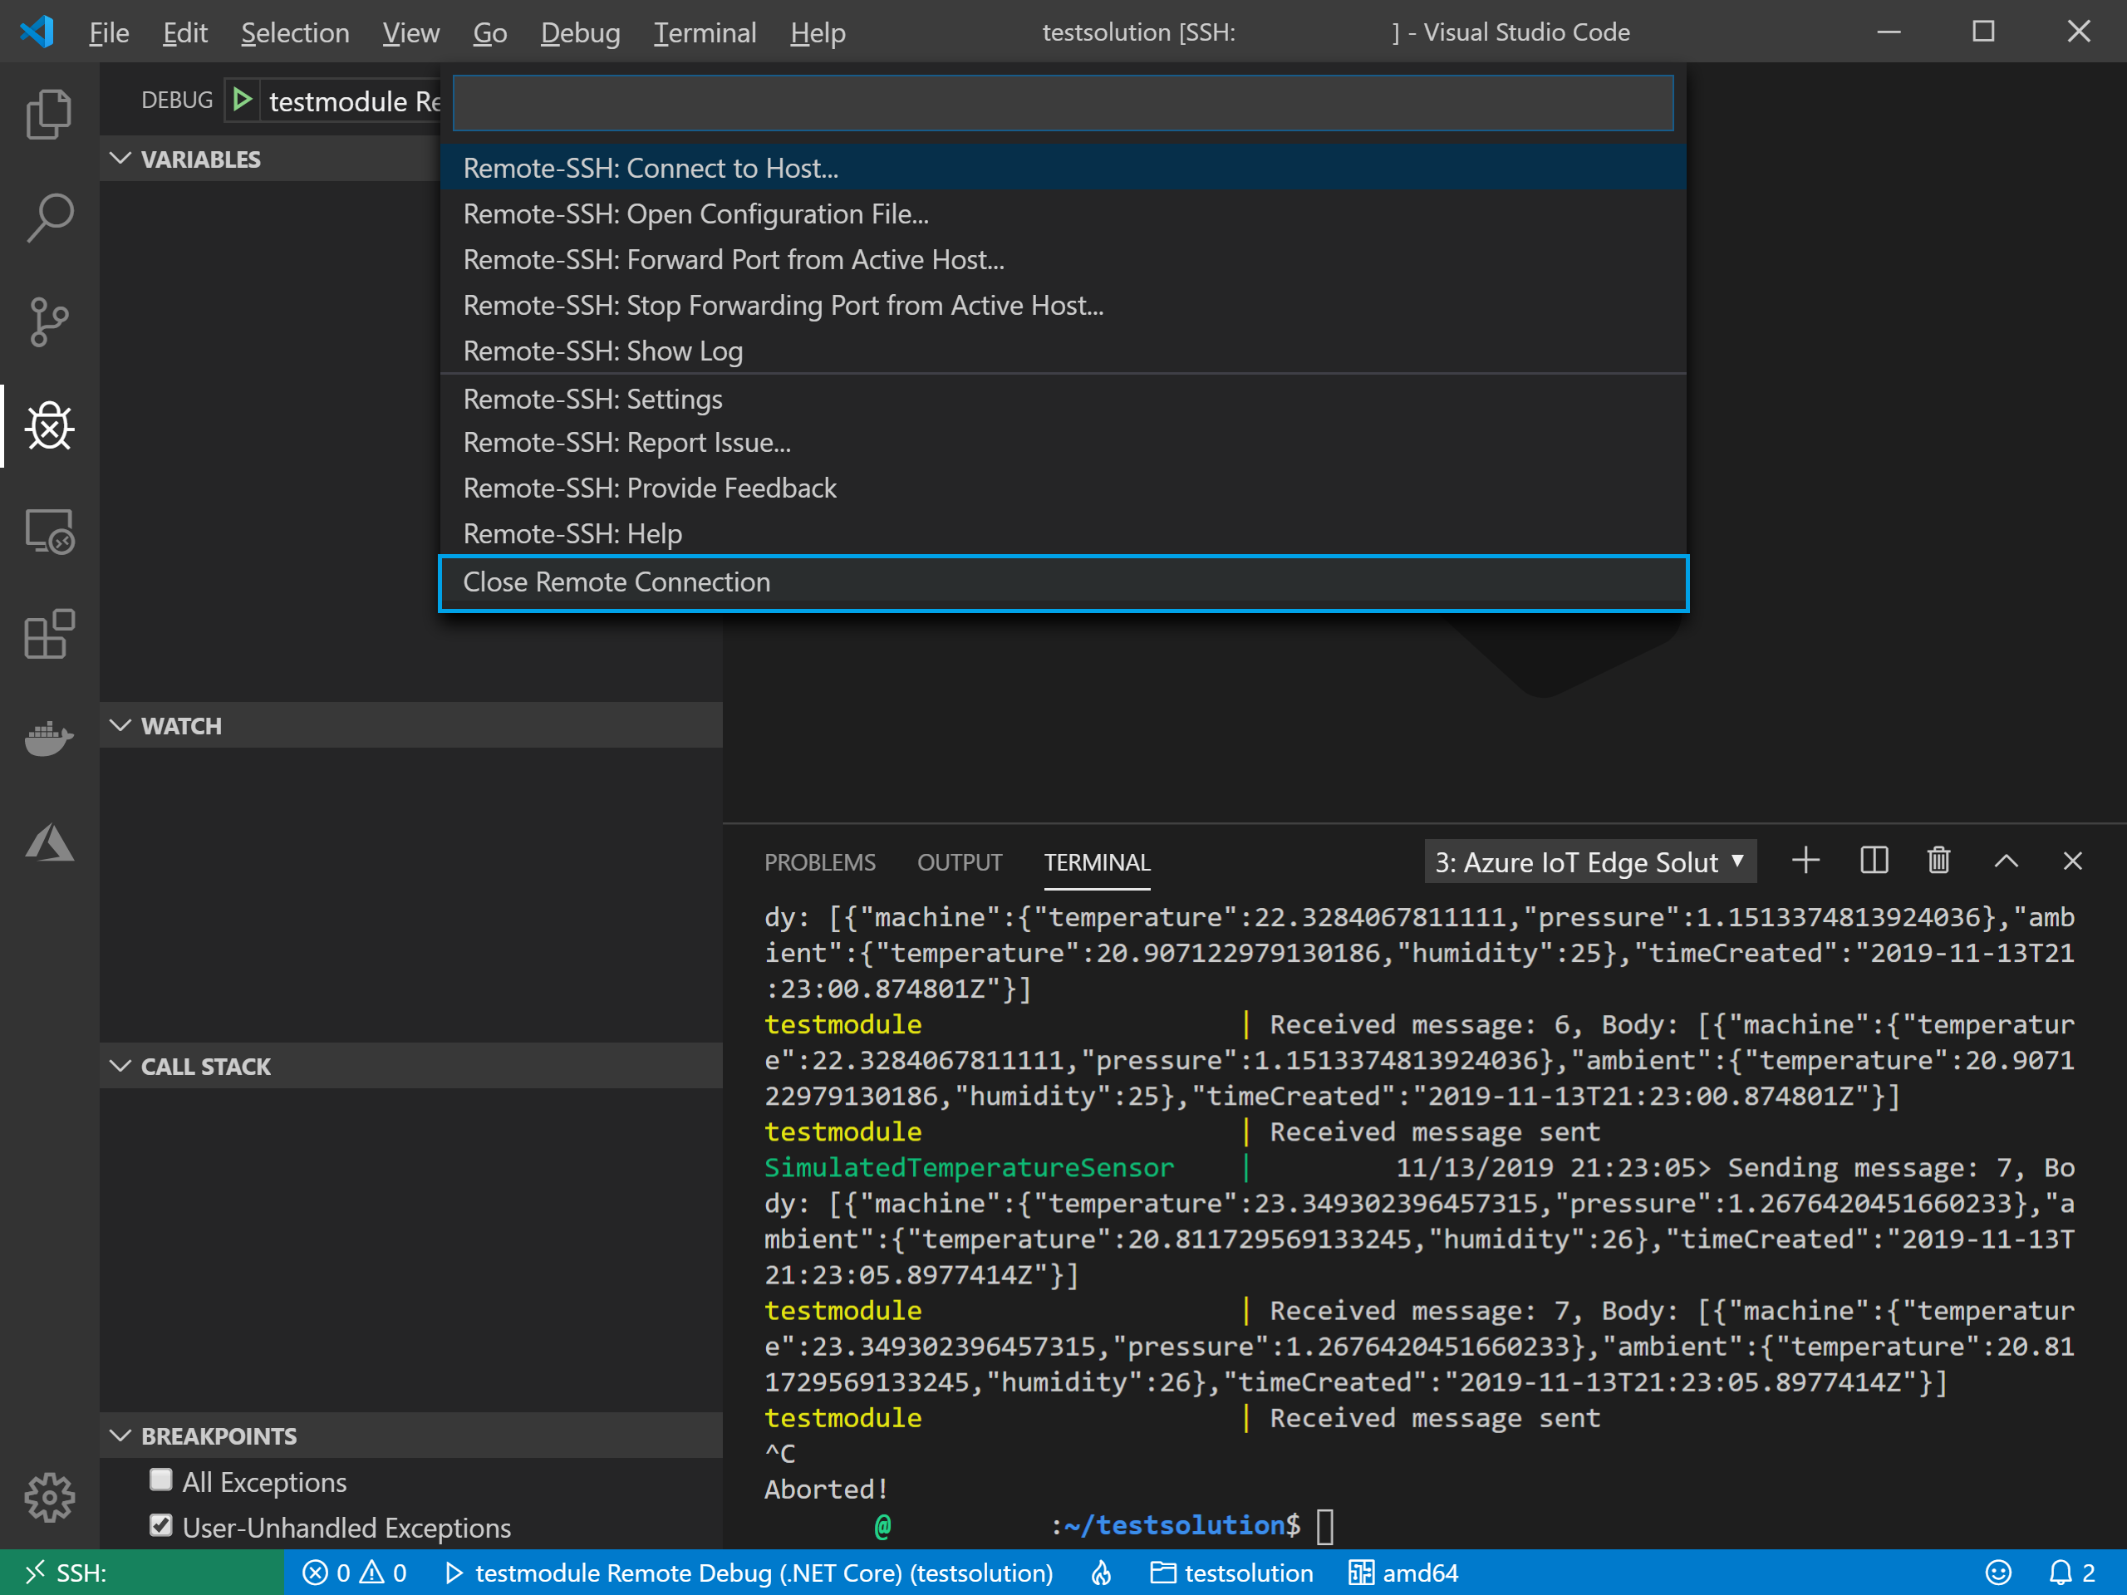Start debugging with green play button
The width and height of the screenshot is (2127, 1595).
coord(243,100)
